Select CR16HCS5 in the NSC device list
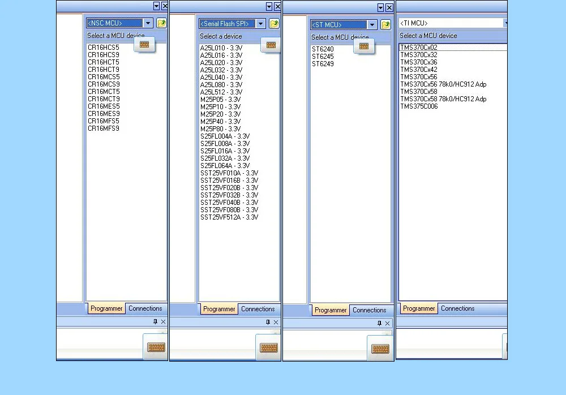Screen dimensions: 566x395 [x=104, y=48]
